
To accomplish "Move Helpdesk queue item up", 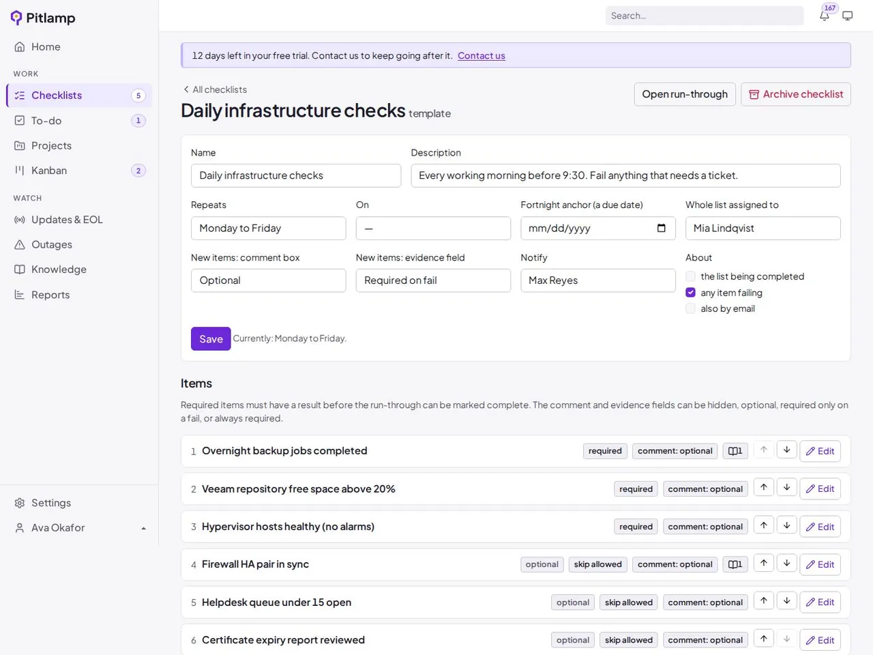I will (x=764, y=601).
